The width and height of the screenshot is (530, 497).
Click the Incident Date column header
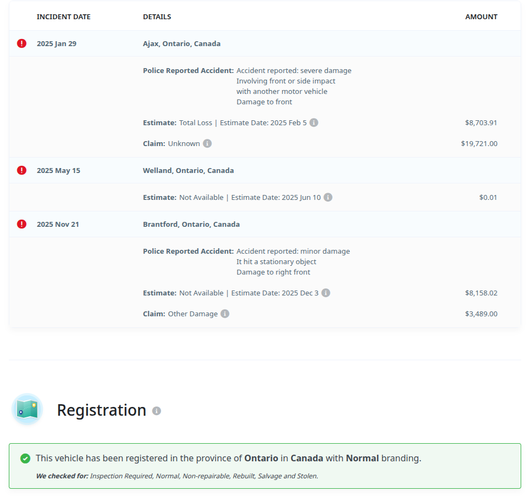(x=63, y=17)
